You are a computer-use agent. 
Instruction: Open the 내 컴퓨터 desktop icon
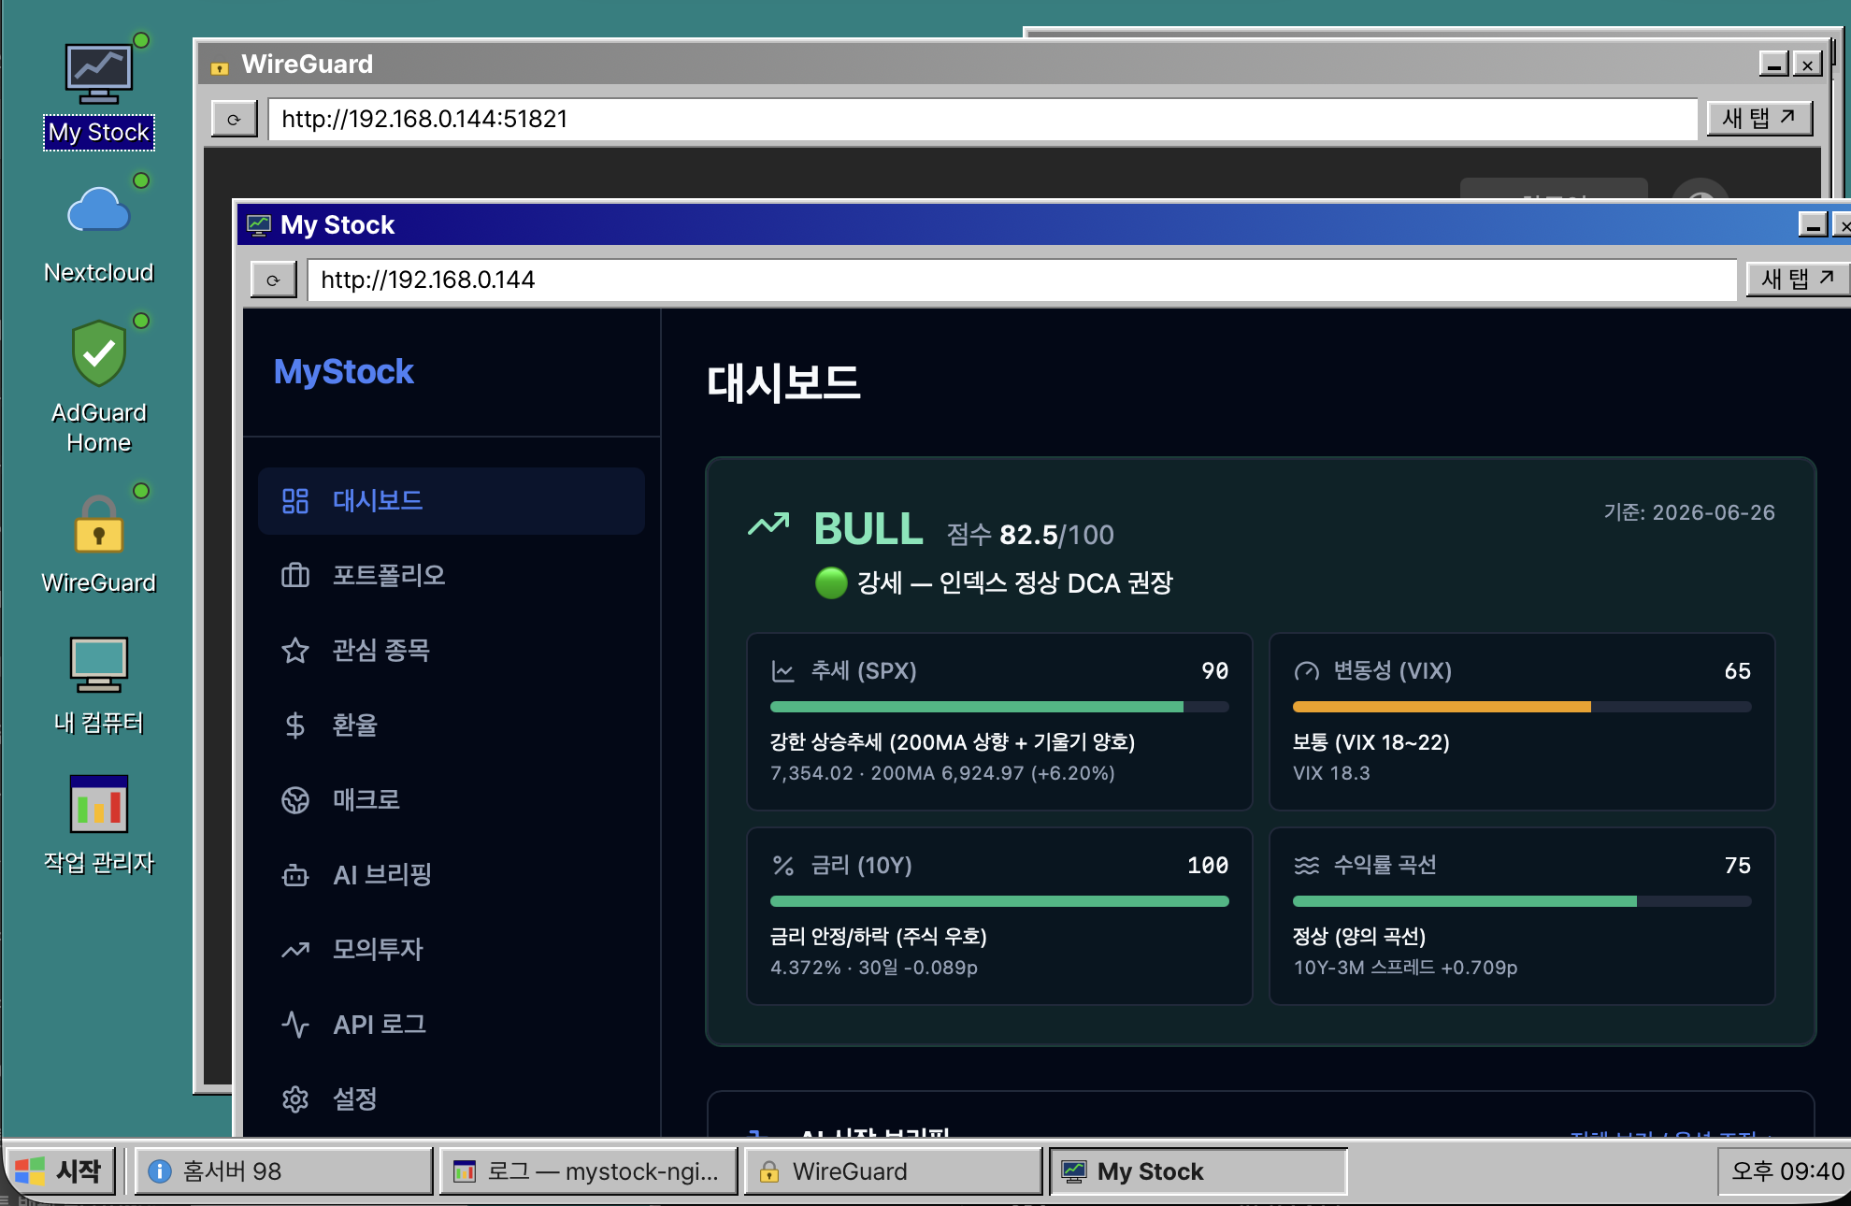pos(98,684)
